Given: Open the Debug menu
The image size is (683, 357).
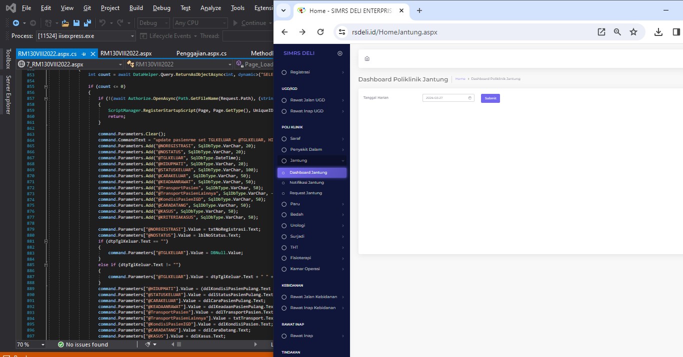Looking at the screenshot, I should 161,8.
